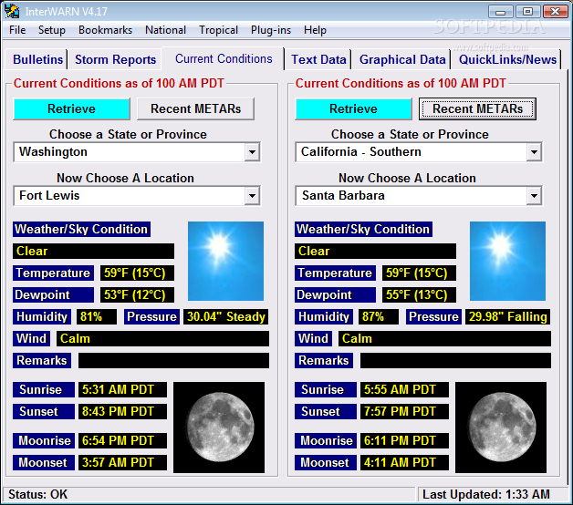Image resolution: width=573 pixels, height=505 pixels.
Task: Click the 3:57 AM PDT moonset time
Action: [x=122, y=463]
